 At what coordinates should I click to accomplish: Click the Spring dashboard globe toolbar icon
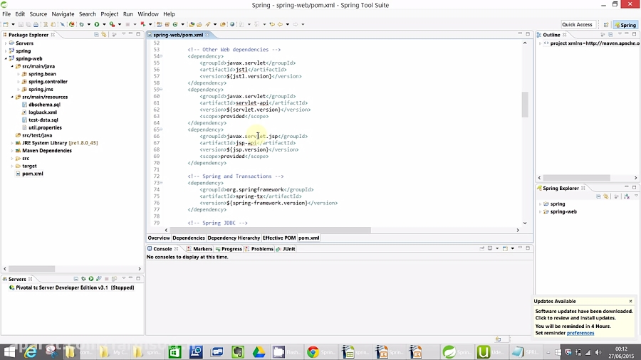(231, 24)
